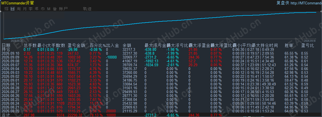Click the 78.13 % total percentage cell
This screenshot has height=117, width=322.
[96, 115]
